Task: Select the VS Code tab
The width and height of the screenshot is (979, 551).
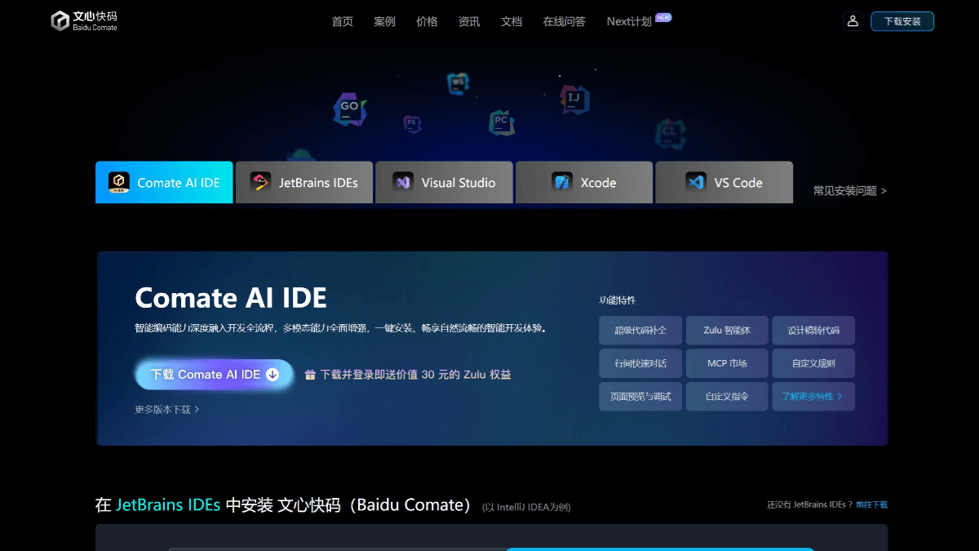Action: (724, 182)
